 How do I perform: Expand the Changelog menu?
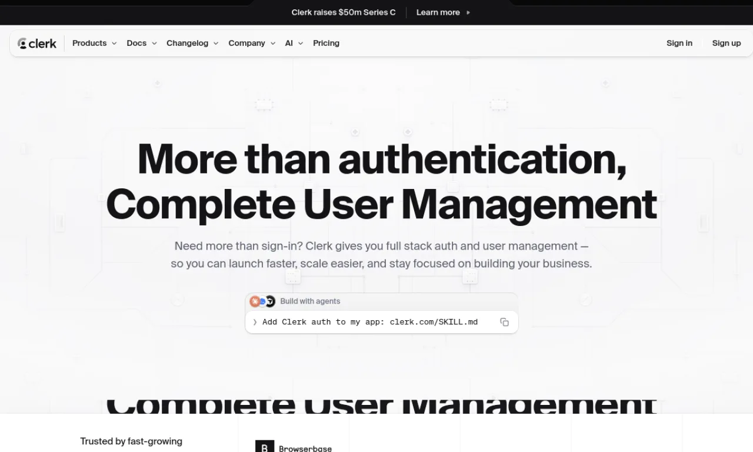[192, 43]
